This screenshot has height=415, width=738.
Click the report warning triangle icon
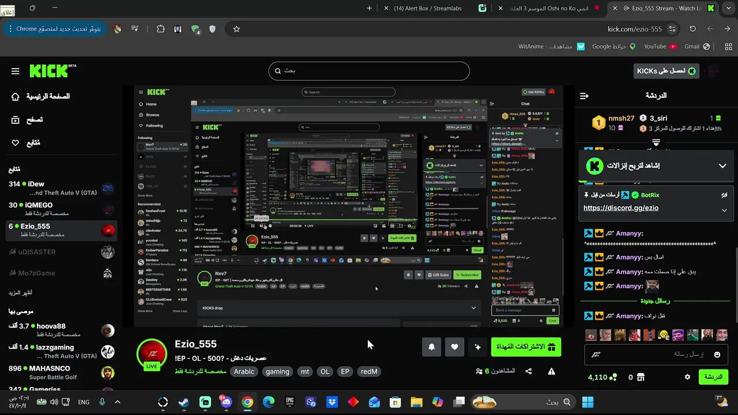click(x=551, y=371)
